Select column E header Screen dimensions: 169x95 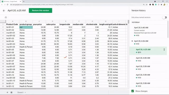coord(66,21)
